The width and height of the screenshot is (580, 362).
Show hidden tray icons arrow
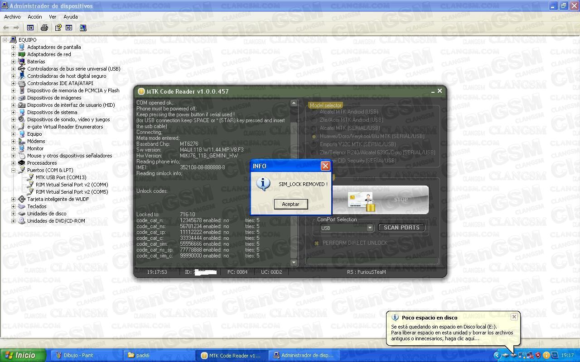coord(497,356)
